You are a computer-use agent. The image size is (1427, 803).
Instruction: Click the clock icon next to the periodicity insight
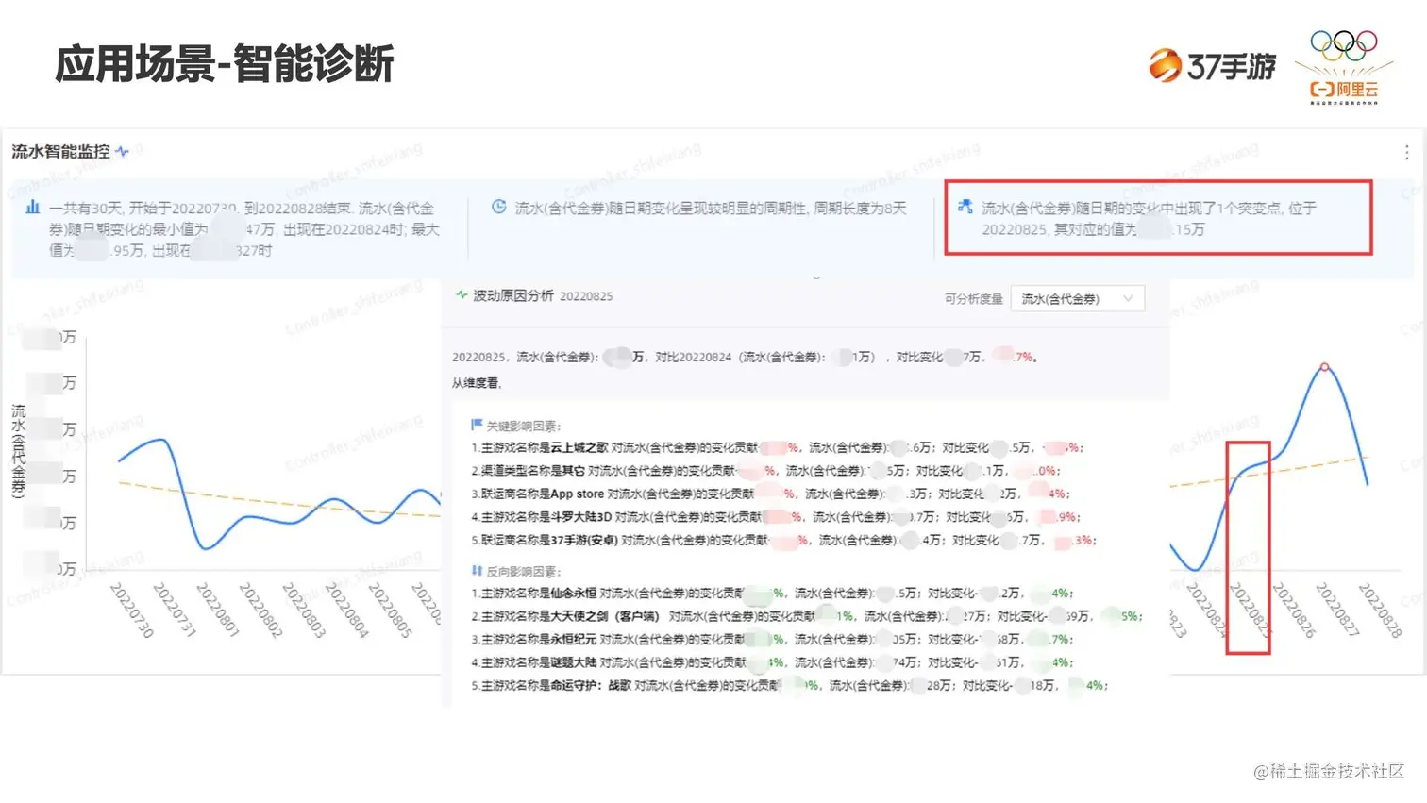[498, 207]
